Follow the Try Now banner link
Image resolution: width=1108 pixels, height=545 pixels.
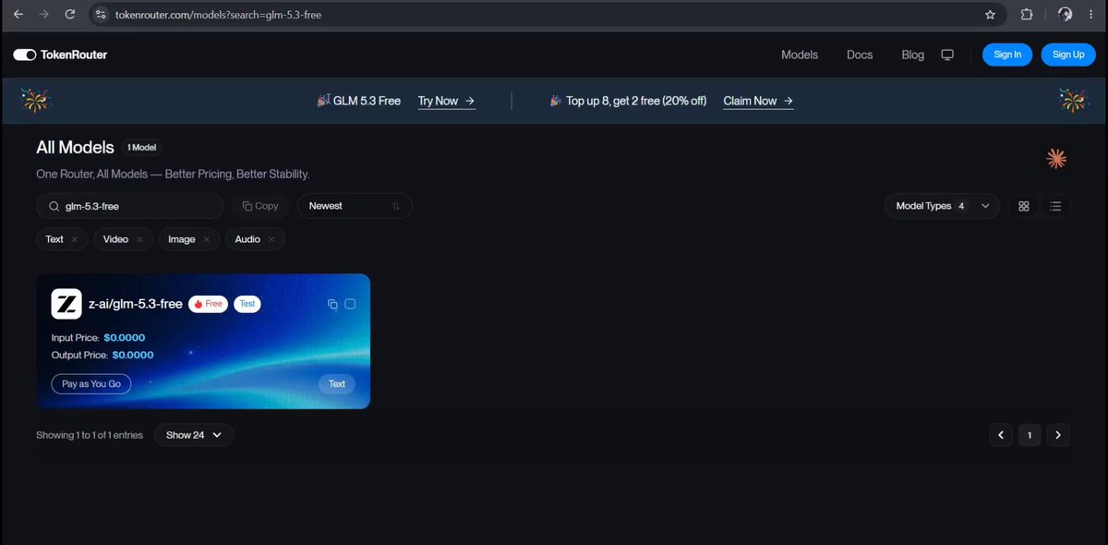click(x=447, y=102)
